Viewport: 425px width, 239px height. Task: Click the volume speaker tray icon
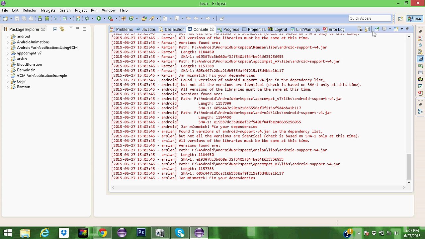click(x=396, y=233)
